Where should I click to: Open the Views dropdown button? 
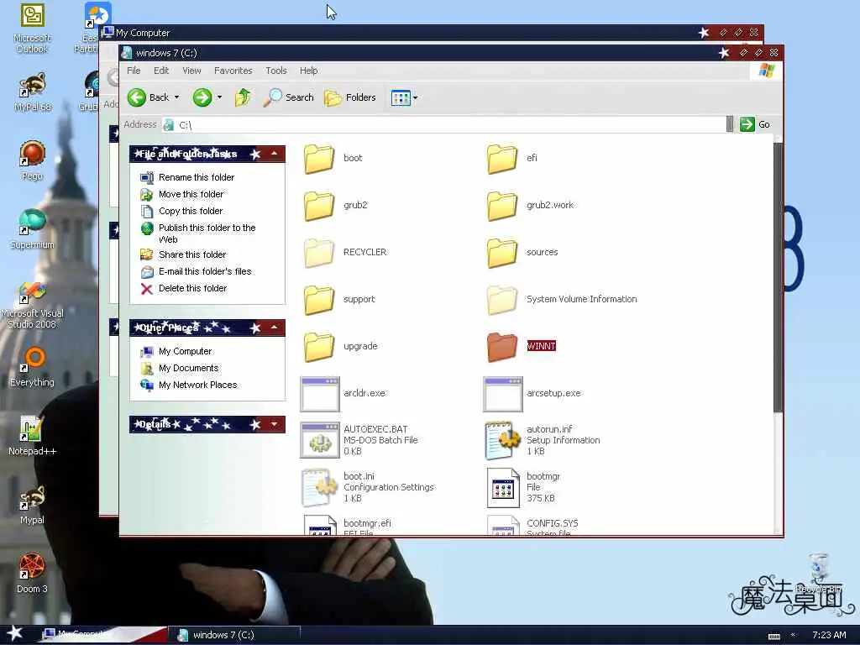(x=404, y=98)
